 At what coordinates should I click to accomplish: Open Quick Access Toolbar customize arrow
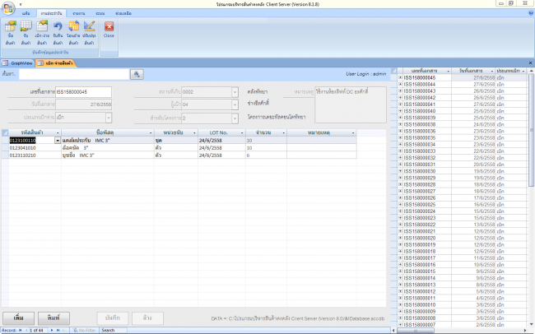(21, 4)
